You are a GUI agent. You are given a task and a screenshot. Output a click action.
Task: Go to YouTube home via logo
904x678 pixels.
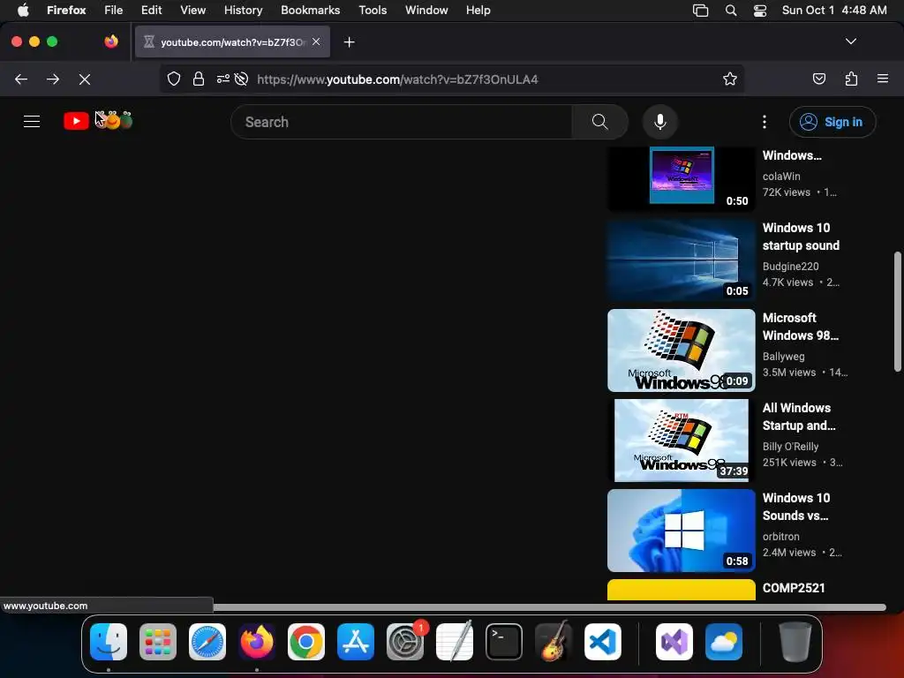98,120
